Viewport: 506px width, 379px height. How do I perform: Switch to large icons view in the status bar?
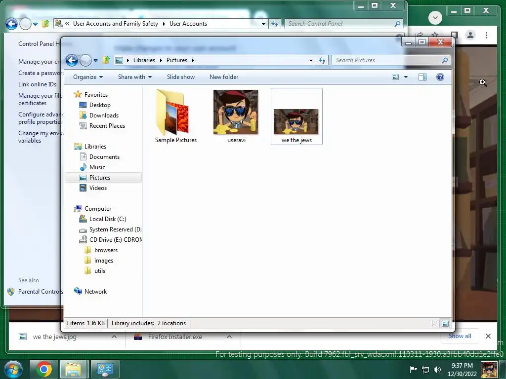point(445,323)
